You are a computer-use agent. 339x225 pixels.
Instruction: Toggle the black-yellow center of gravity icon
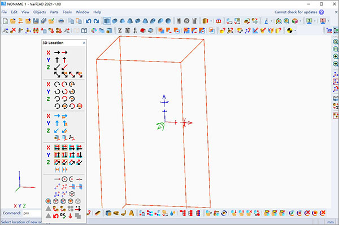pos(289,30)
